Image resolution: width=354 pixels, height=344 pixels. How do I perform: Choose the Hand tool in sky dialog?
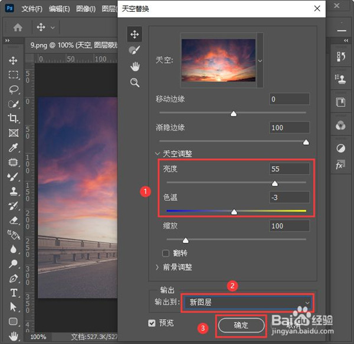135,66
